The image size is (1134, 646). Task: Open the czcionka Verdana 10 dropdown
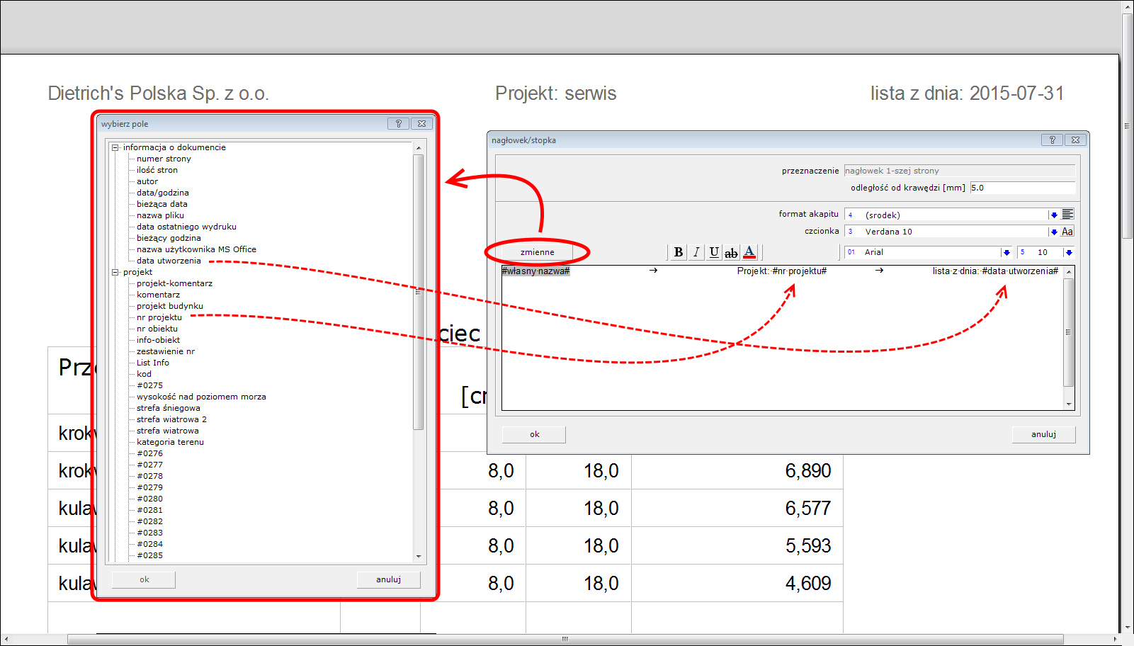(x=1053, y=232)
